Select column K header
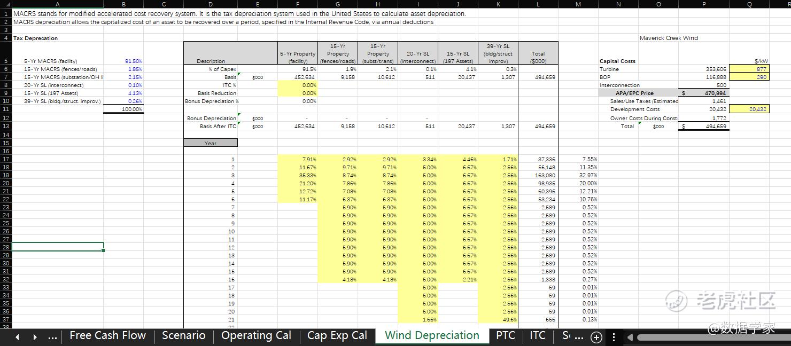 click(498, 4)
